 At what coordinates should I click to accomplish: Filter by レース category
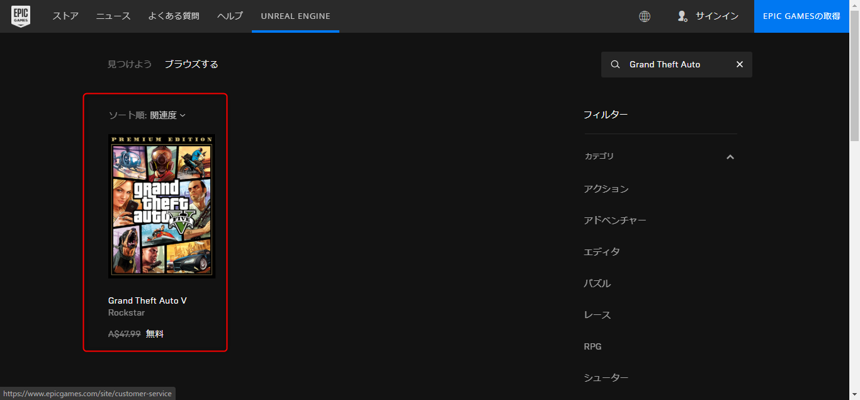pyautogui.click(x=597, y=315)
